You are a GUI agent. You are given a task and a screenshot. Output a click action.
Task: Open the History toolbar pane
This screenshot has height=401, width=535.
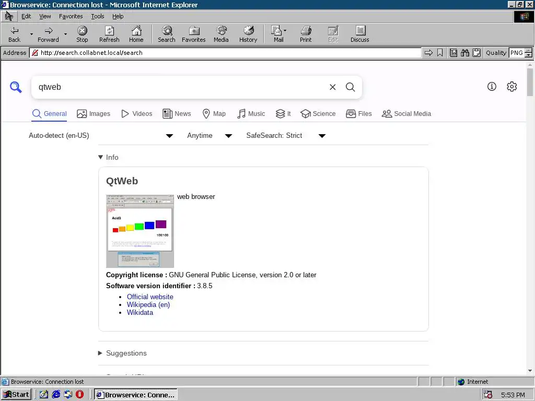[248, 34]
